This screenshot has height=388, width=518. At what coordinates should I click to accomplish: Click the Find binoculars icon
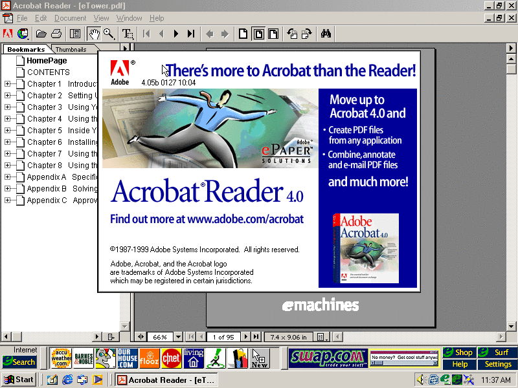pos(326,34)
